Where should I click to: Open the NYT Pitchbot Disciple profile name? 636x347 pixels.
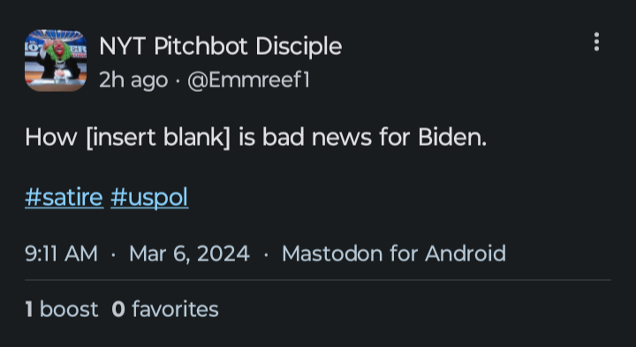(220, 46)
